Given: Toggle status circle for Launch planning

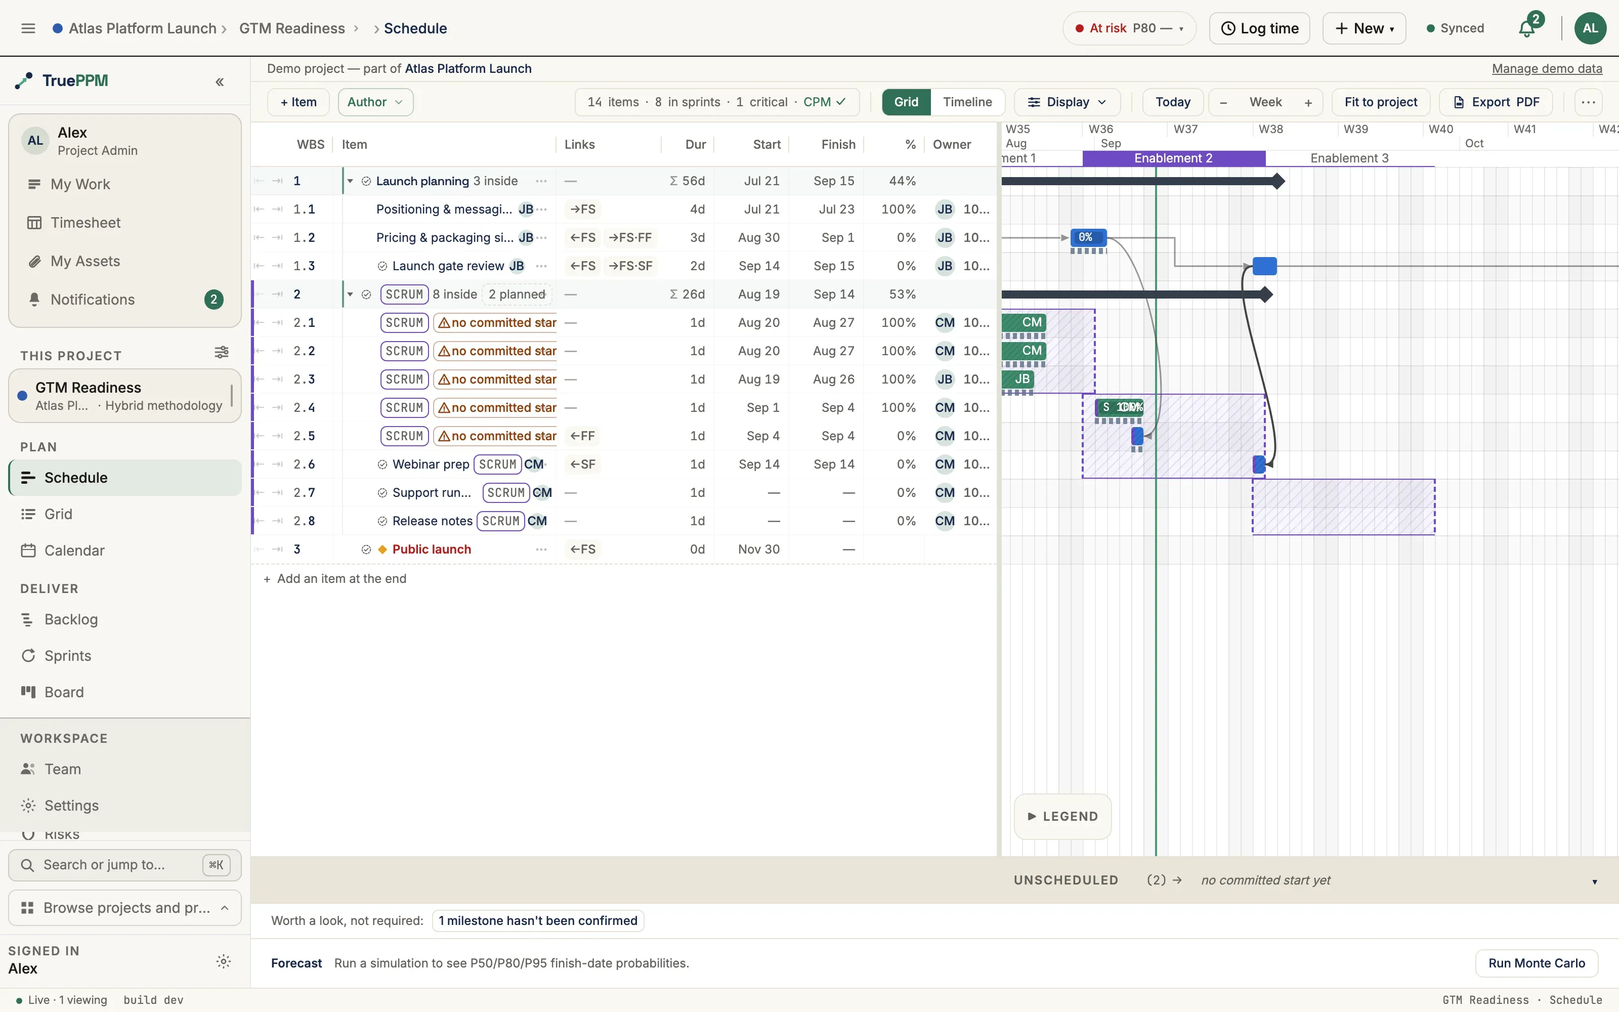Looking at the screenshot, I should point(366,181).
